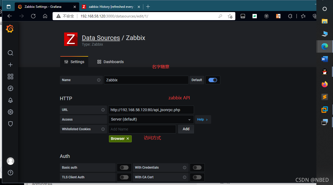Image resolution: width=333 pixels, height=185 pixels.
Task: Click the browser home icon
Action: (x=45, y=16)
